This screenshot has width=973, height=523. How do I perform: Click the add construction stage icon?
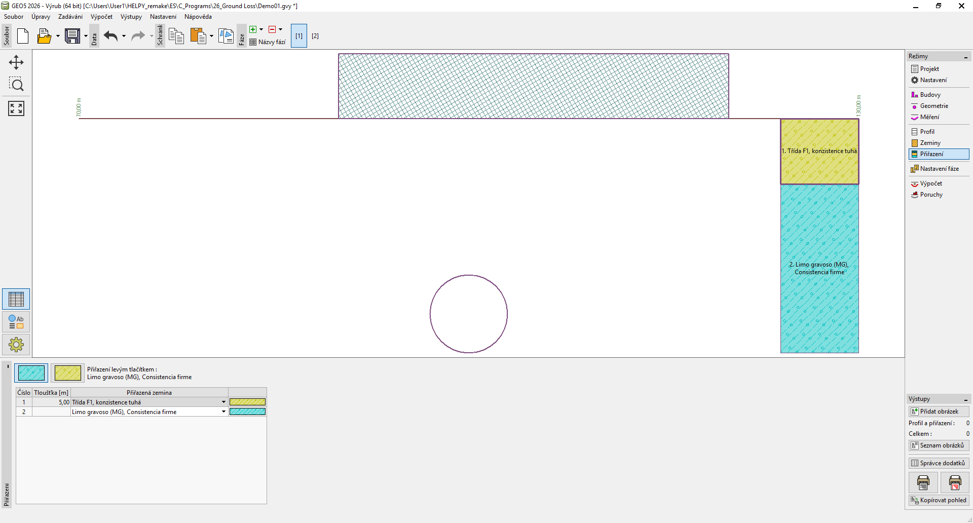[x=253, y=29]
